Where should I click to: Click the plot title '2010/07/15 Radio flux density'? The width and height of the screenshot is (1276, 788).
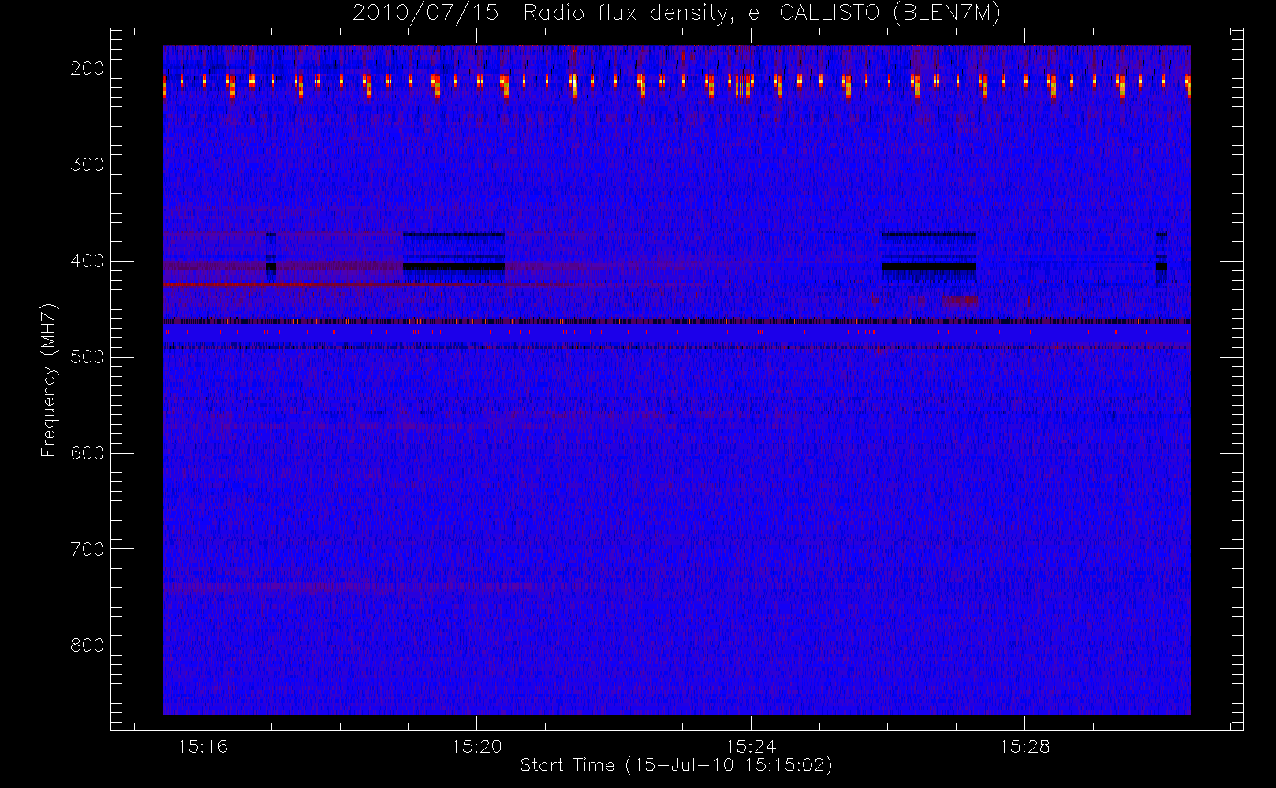pos(676,13)
